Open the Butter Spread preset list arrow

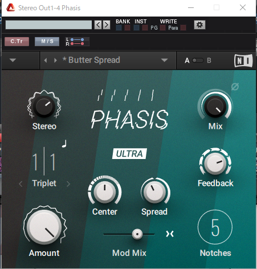point(164,60)
